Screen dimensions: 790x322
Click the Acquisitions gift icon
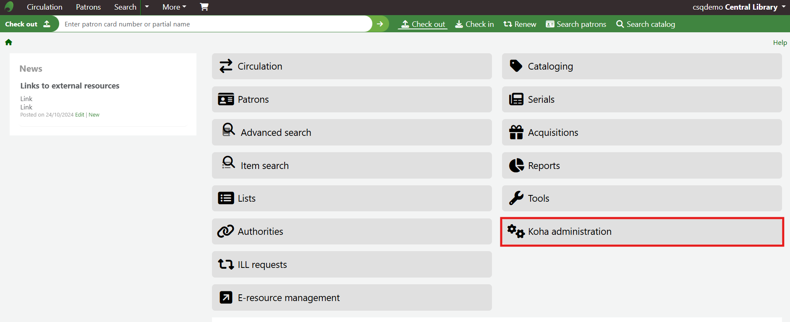pos(516,132)
